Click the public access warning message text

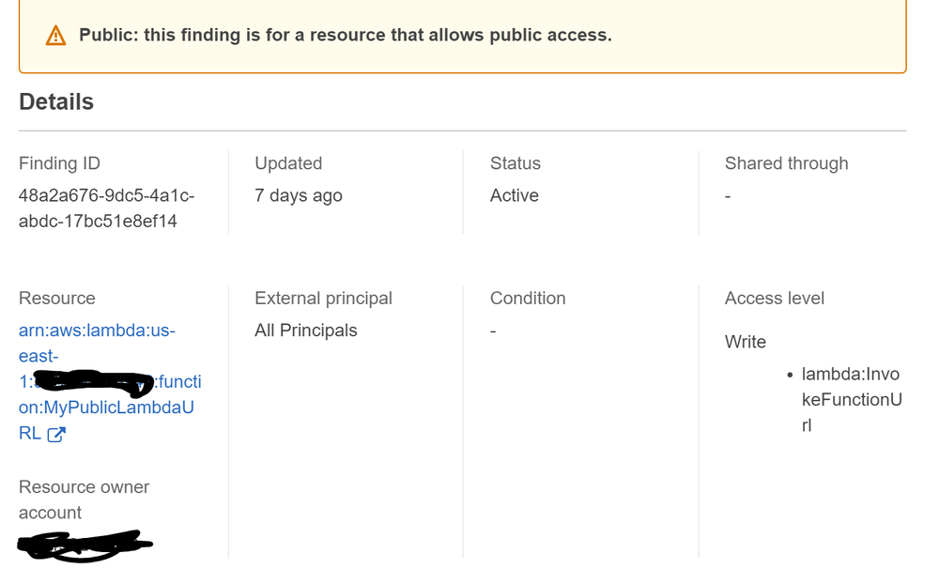coord(345,36)
